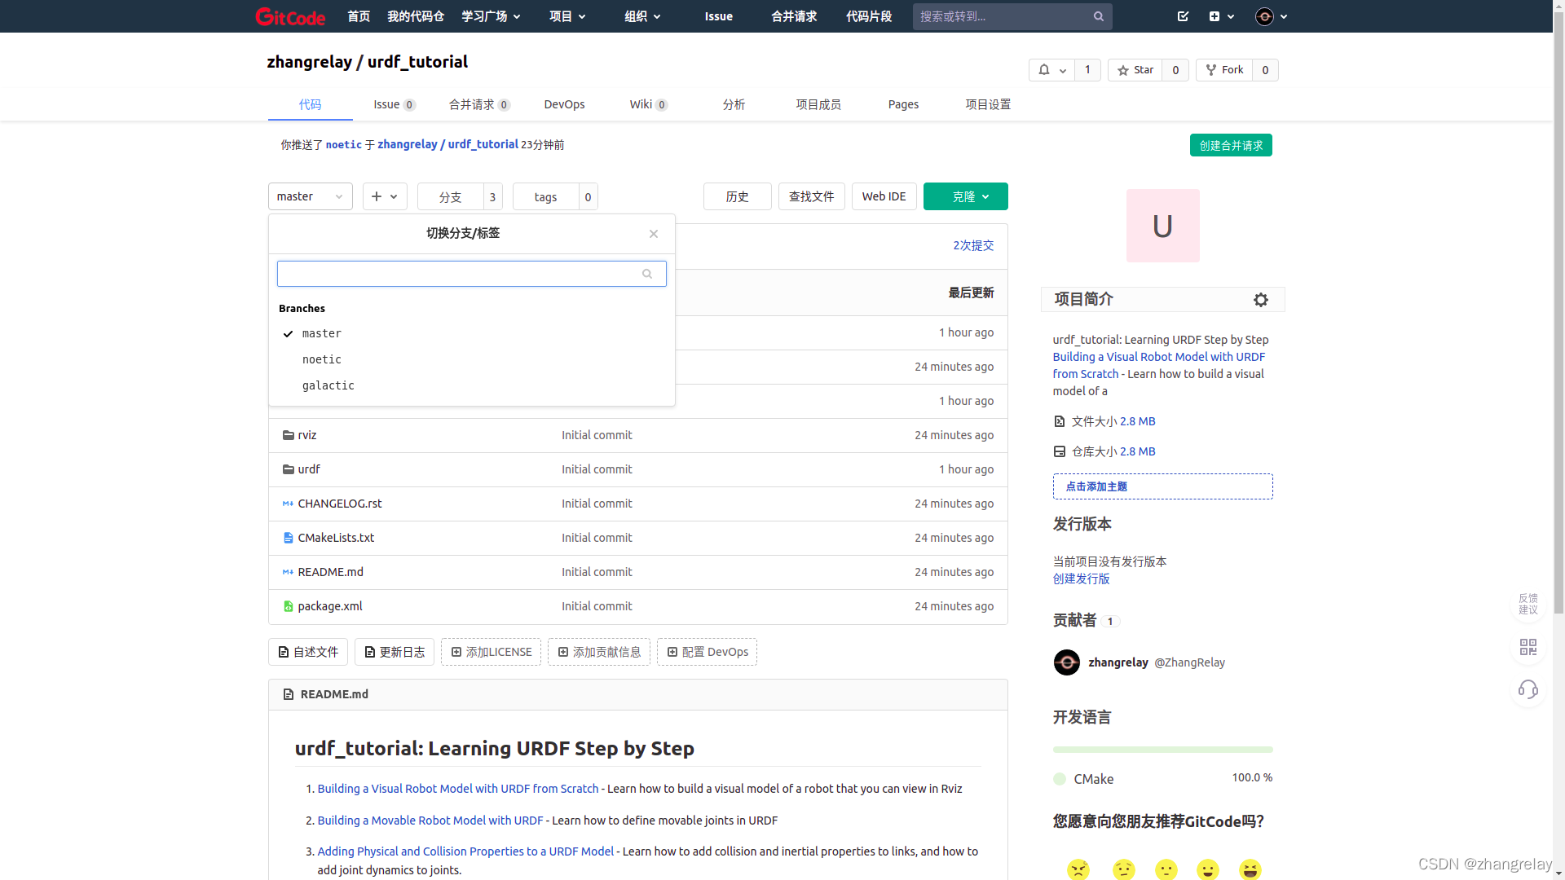Viewport: 1565px width, 880px height.
Task: Close the switch branch/tag popup
Action: 653,234
